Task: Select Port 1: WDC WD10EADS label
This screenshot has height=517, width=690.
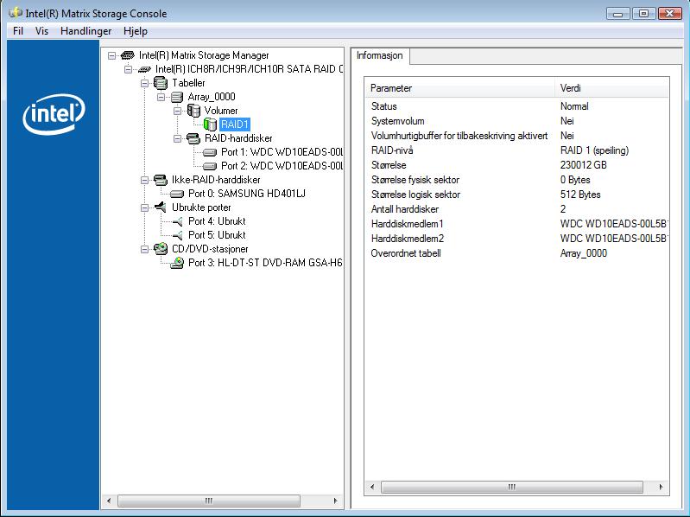Action: (x=282, y=152)
